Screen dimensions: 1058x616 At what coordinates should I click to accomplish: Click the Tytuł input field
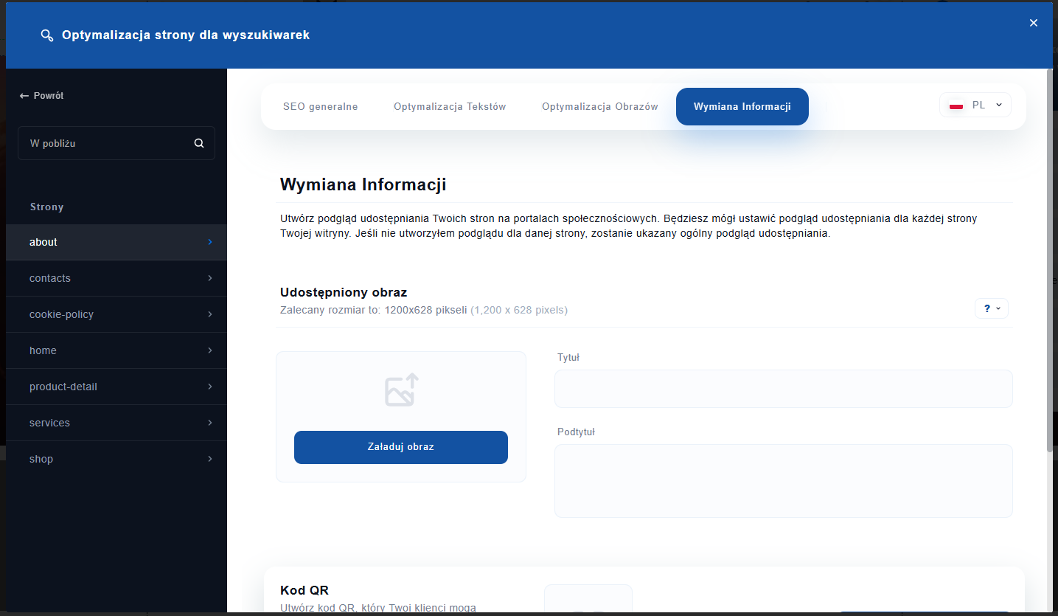(783, 389)
